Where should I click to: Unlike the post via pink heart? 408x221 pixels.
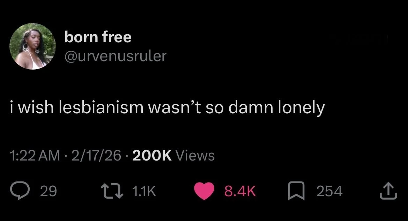204,191
